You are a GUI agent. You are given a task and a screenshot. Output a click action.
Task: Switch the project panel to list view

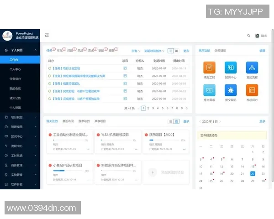point(171,121)
